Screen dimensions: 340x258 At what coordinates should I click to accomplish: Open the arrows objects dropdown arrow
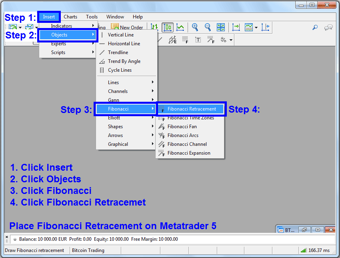coord(231,40)
